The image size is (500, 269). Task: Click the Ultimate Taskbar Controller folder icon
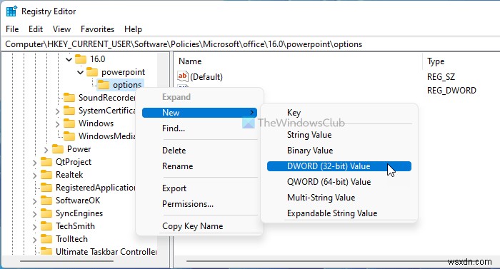coord(46,251)
